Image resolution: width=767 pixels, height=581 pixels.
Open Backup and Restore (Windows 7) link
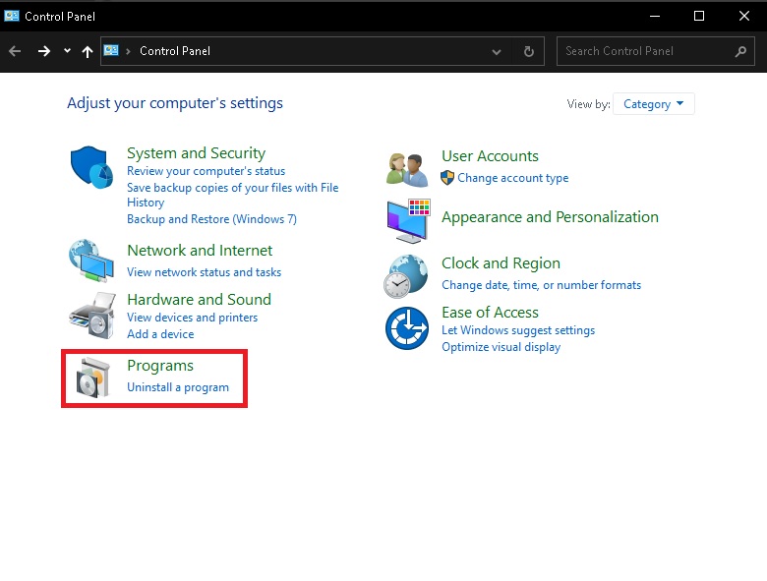(x=211, y=219)
